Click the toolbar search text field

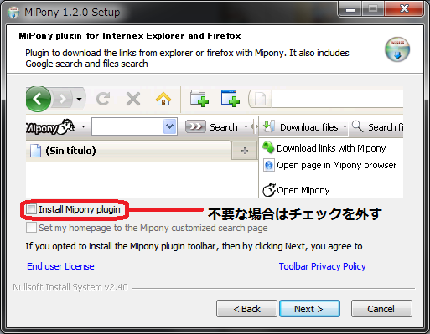coord(127,126)
